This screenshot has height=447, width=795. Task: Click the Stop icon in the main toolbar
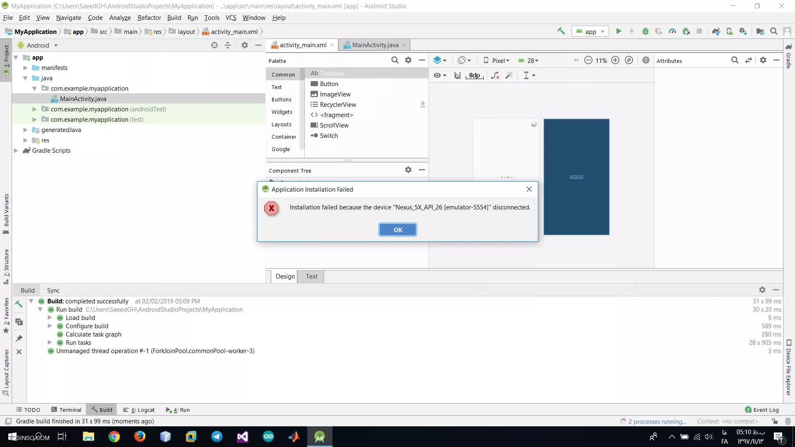pos(699,31)
